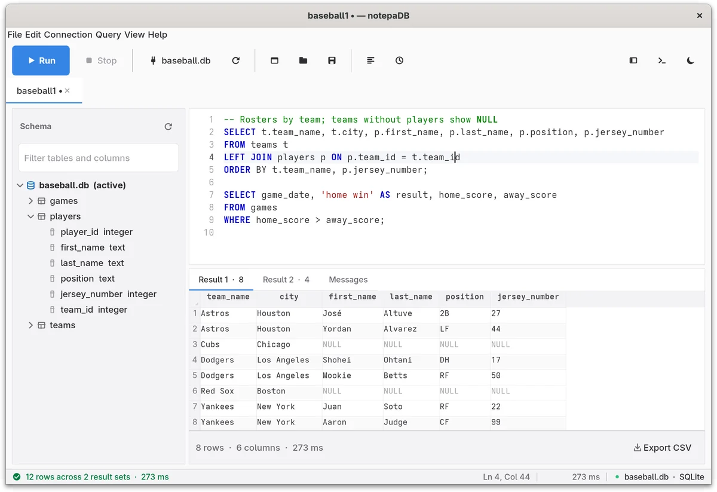Click the position column header in results

coord(465,297)
